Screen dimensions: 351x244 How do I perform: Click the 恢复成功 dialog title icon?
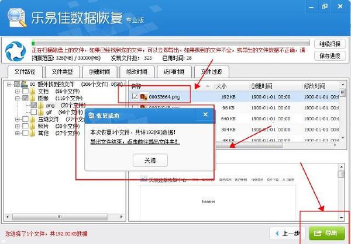[x=91, y=116]
